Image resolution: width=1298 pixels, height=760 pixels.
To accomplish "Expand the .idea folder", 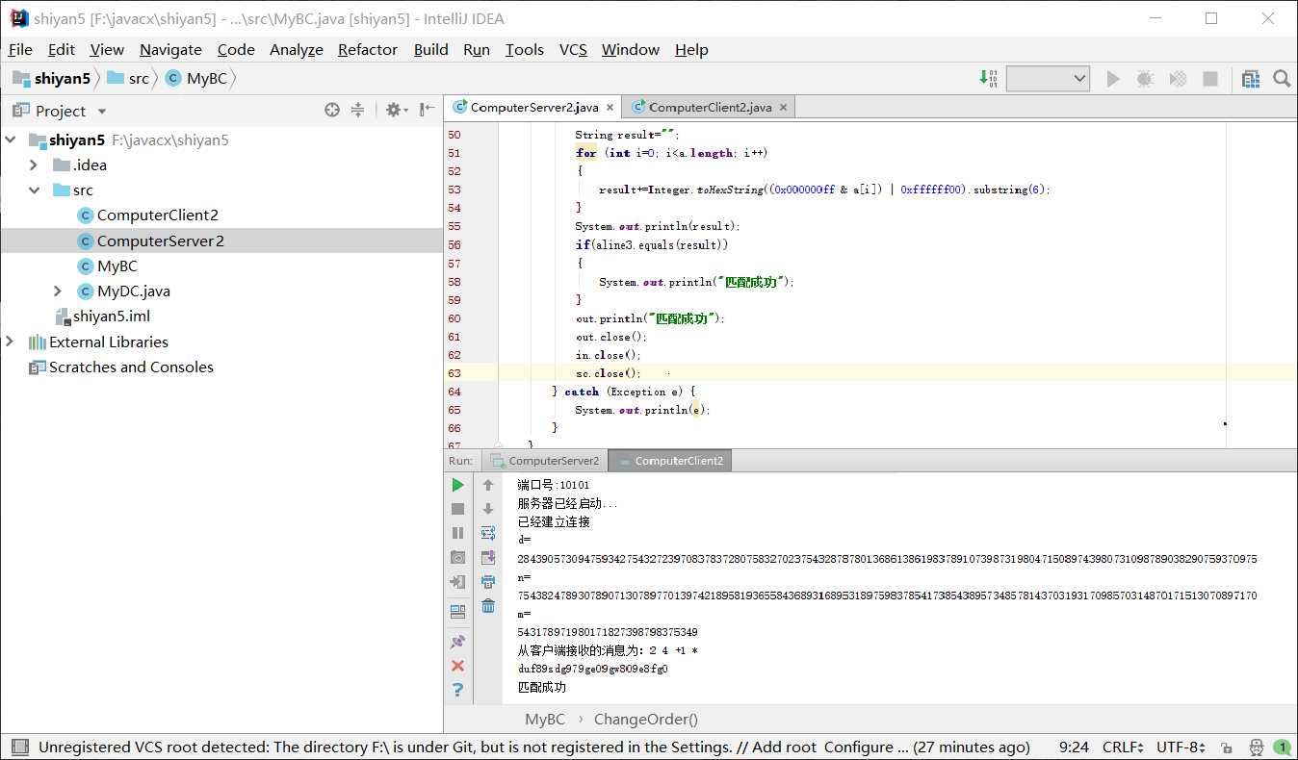I will [35, 165].
